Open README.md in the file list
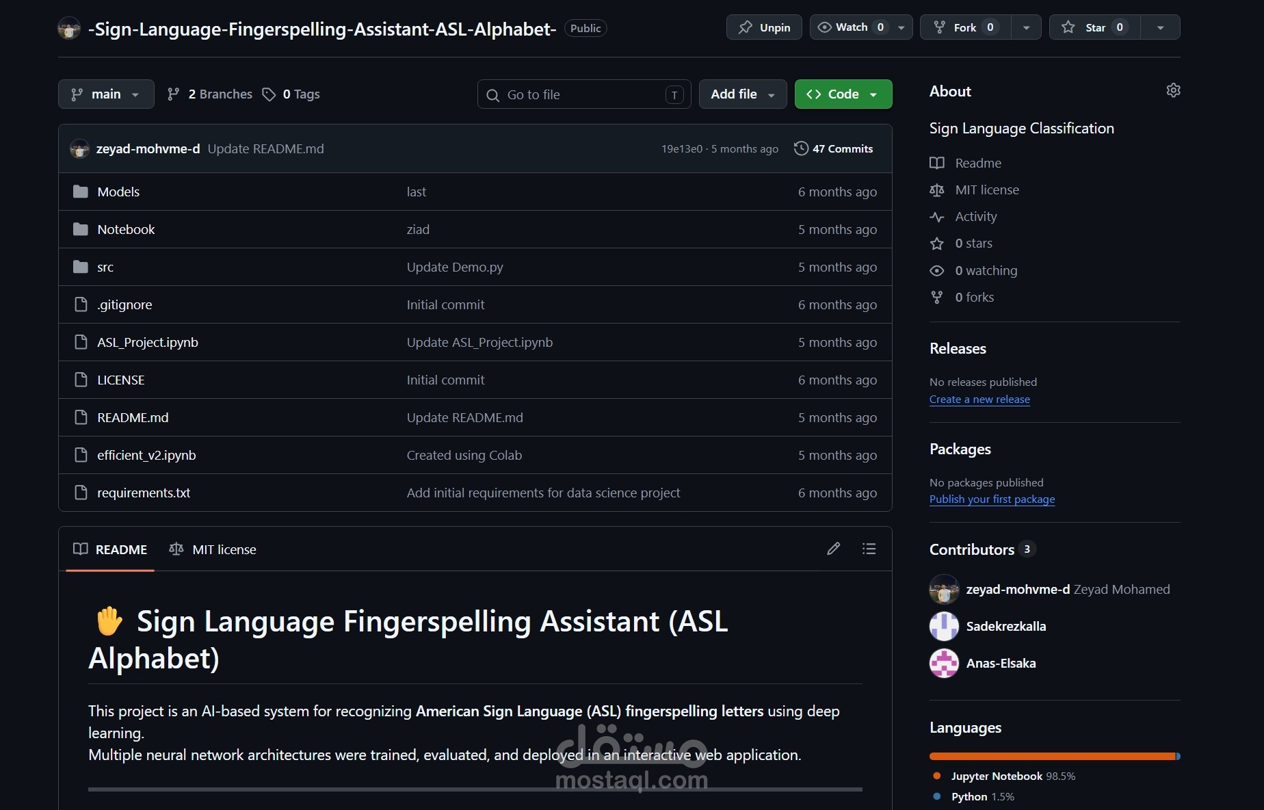 [x=133, y=417]
